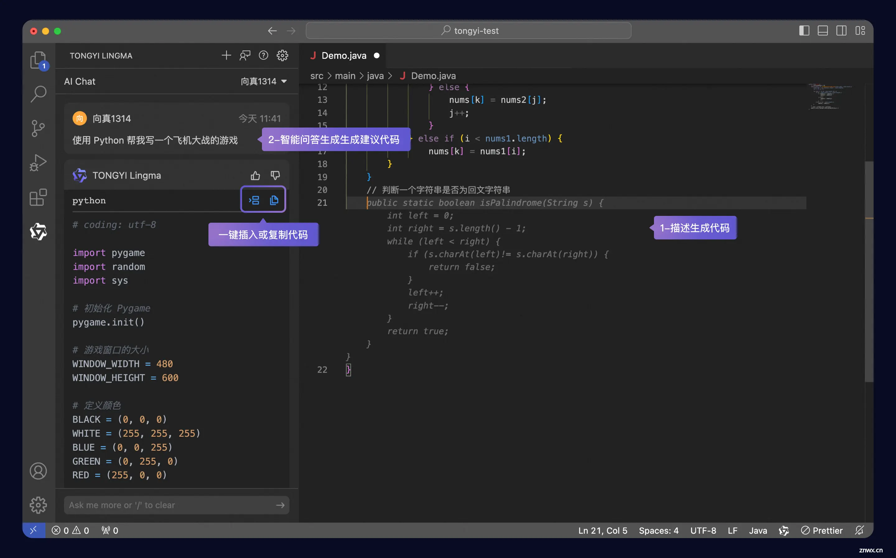Customize layout from the title bar icon
This screenshot has height=558, width=896.
[x=860, y=30]
